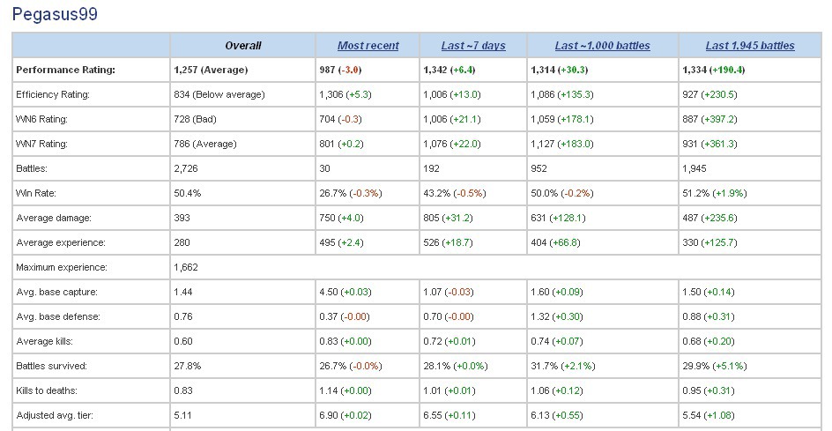Open the Most recent column link
Image resolution: width=832 pixels, height=431 pixels.
click(x=368, y=46)
